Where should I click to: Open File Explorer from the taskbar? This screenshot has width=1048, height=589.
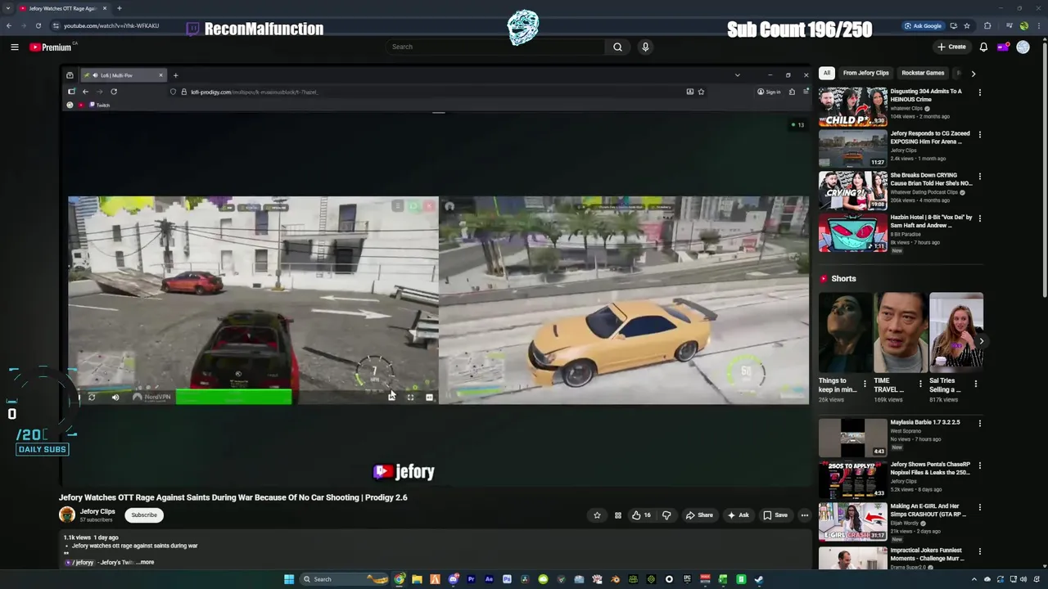tap(417, 579)
